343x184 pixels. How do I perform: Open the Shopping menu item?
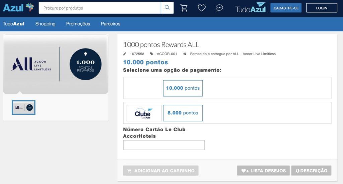click(45, 24)
